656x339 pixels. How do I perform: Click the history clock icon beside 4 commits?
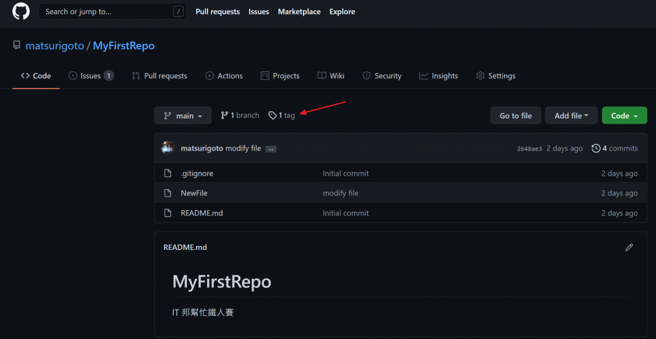point(596,149)
